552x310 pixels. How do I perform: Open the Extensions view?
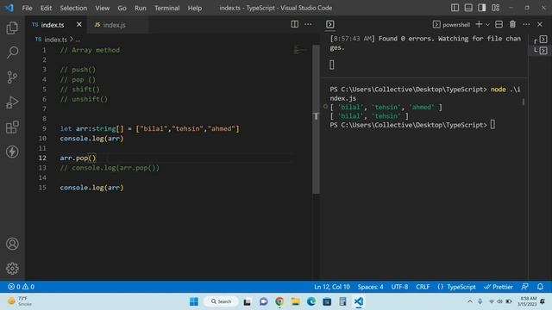(x=12, y=127)
